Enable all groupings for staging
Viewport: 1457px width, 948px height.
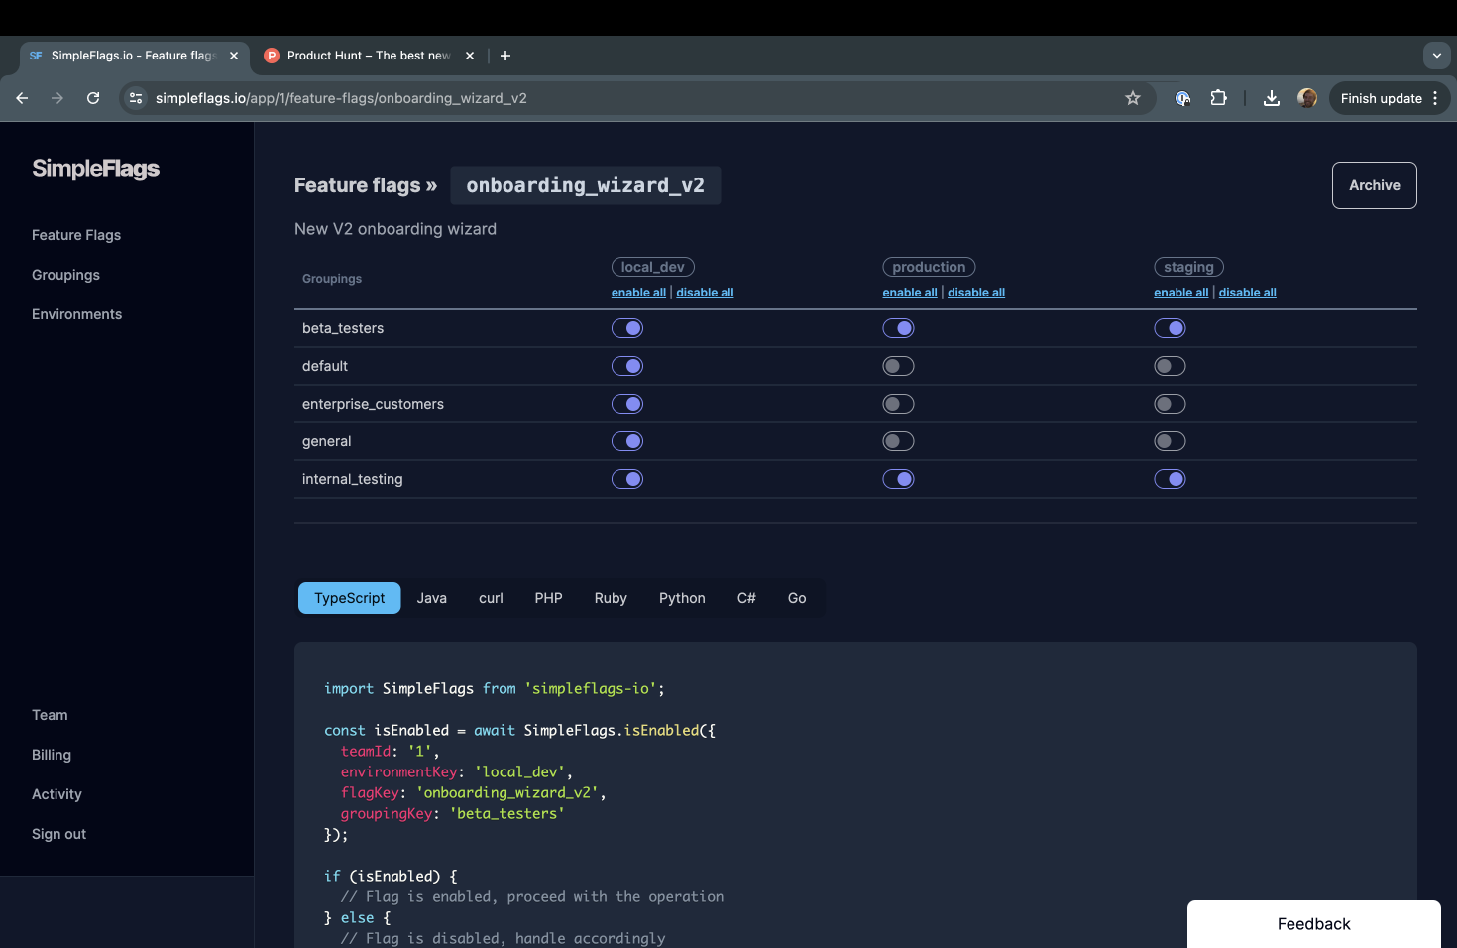point(1180,293)
